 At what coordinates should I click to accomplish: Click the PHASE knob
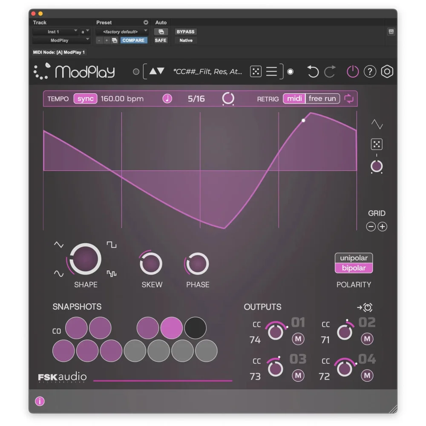click(x=197, y=264)
